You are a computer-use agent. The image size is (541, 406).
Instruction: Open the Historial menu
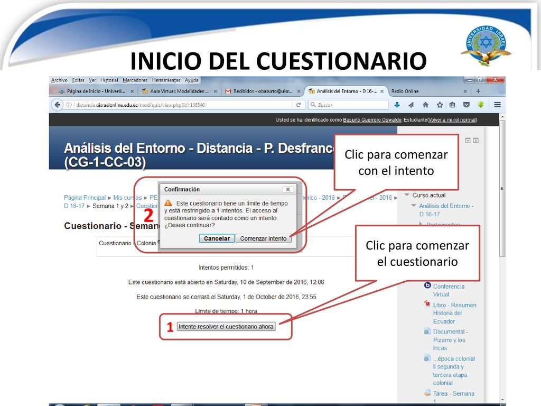(x=109, y=80)
